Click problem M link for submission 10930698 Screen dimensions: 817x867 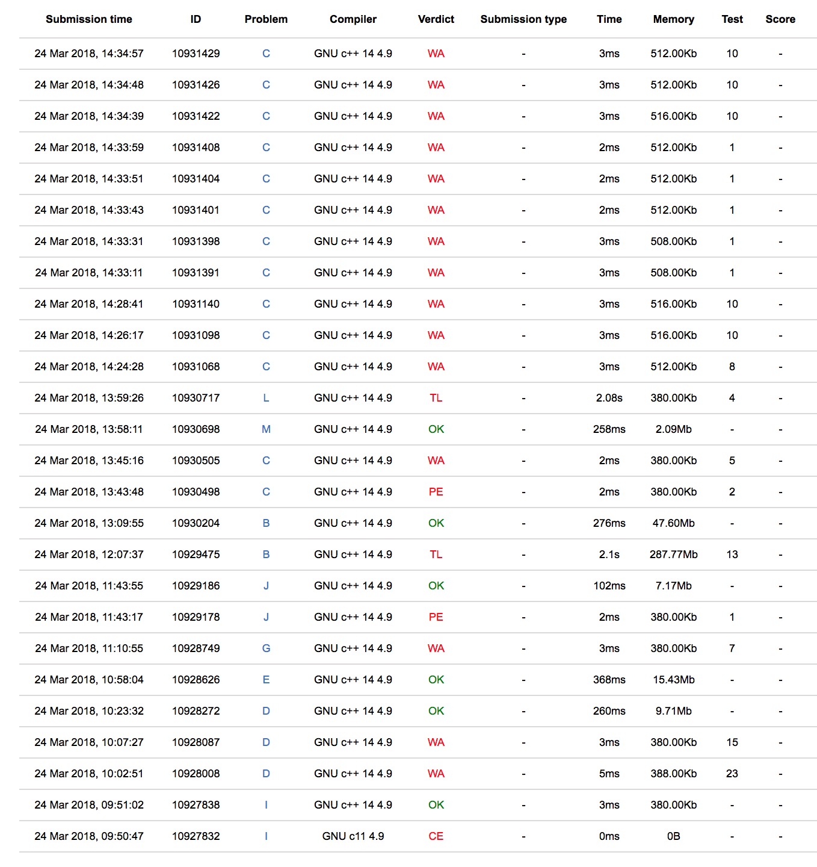coord(266,429)
